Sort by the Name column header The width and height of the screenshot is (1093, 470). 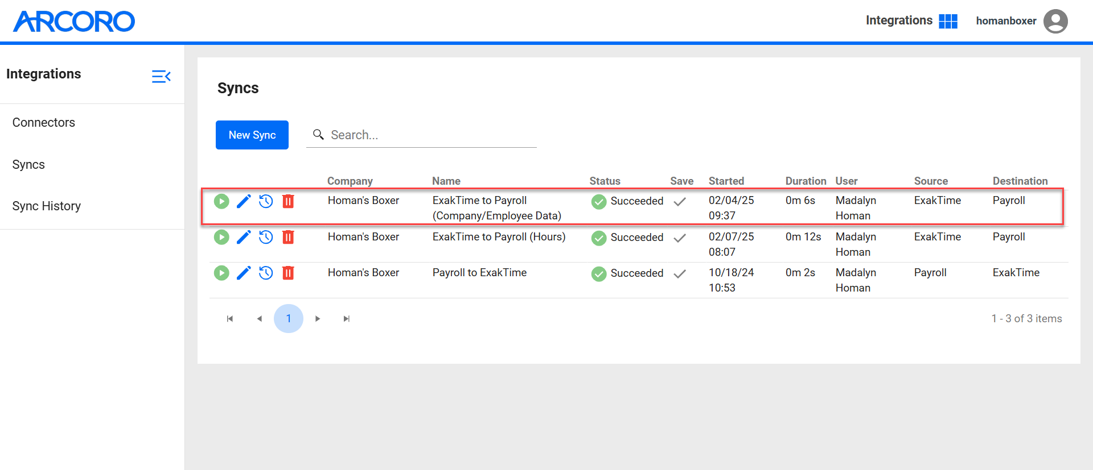(446, 181)
